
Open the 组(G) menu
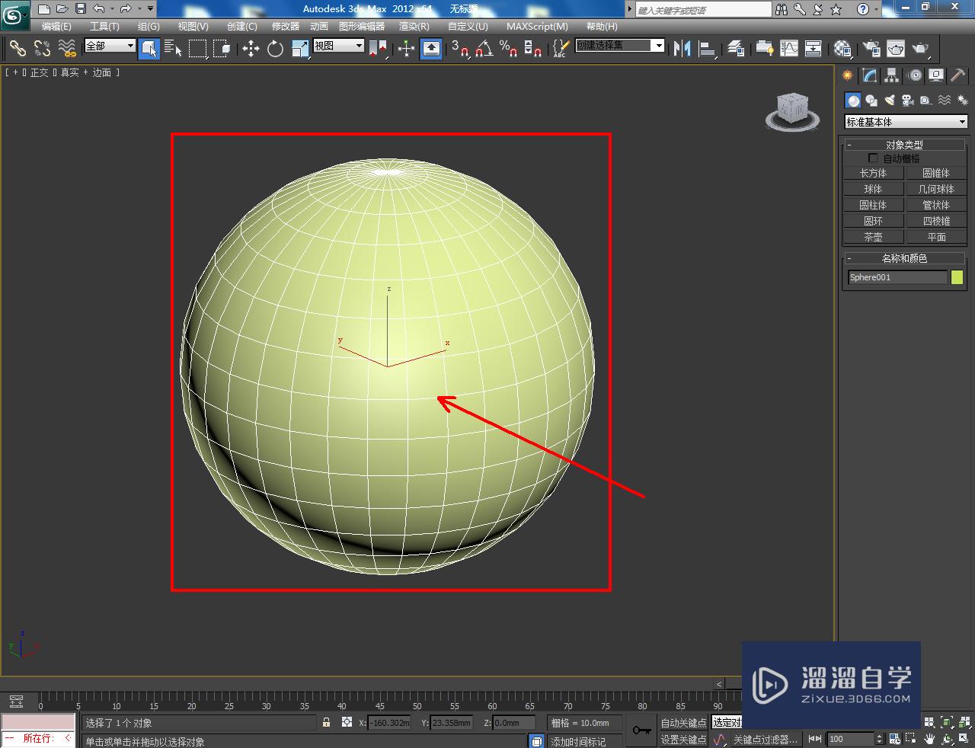(149, 27)
